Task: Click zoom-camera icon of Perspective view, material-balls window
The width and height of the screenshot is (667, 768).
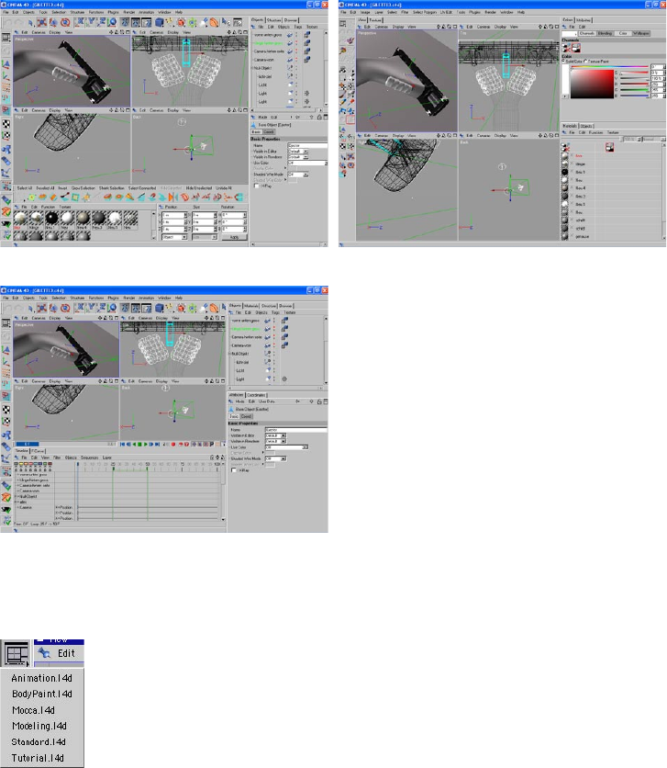Action: pos(117,32)
